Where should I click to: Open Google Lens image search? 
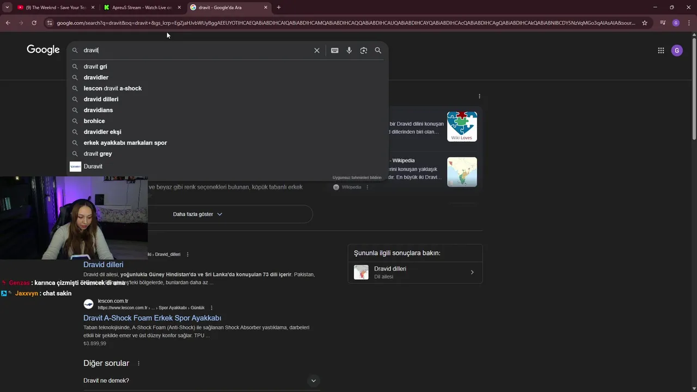coord(364,50)
